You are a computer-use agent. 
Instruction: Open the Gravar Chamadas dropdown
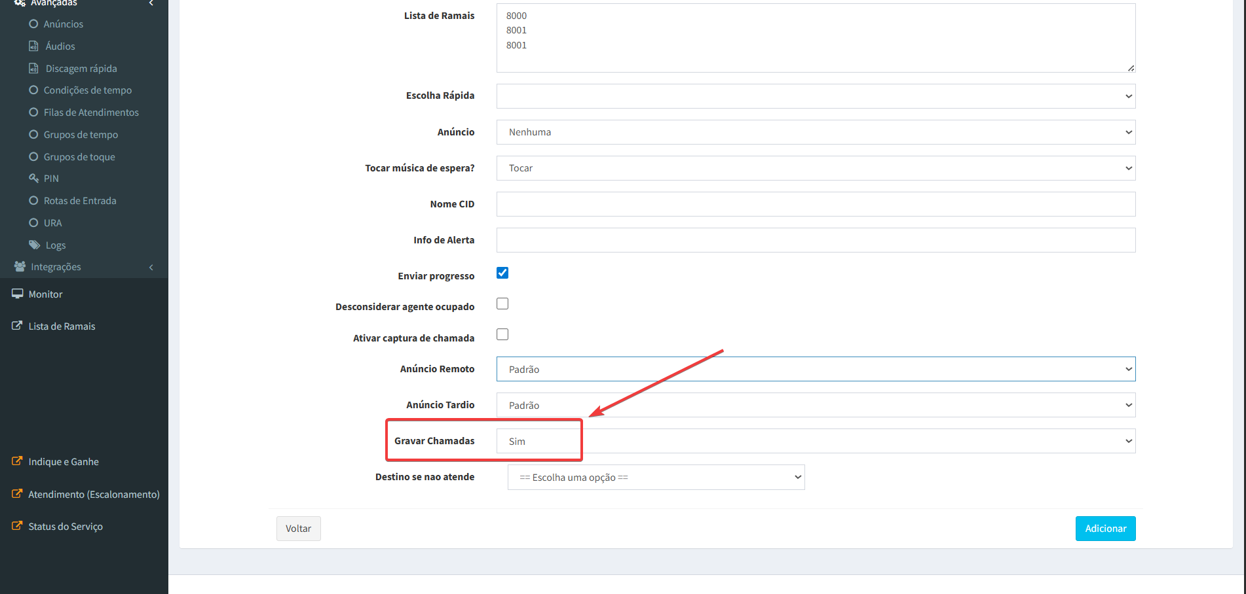816,441
